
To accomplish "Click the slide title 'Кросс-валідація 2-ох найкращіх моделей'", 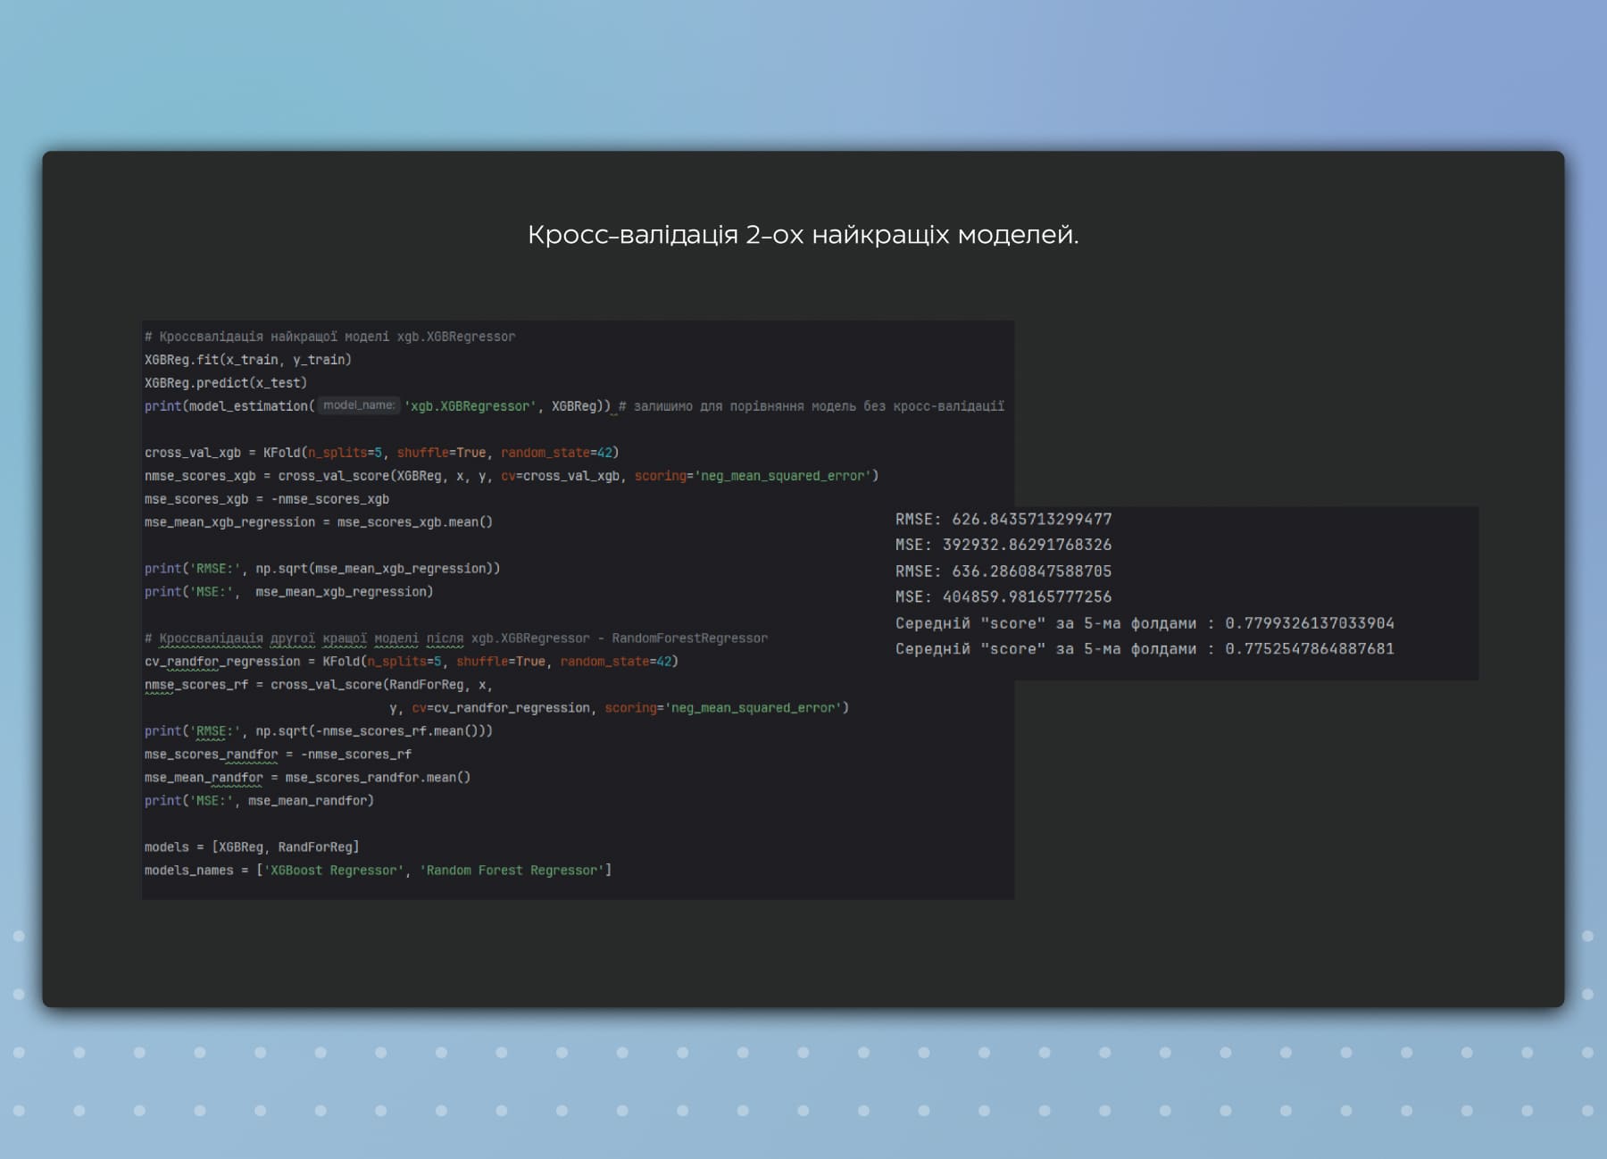I will pos(803,235).
